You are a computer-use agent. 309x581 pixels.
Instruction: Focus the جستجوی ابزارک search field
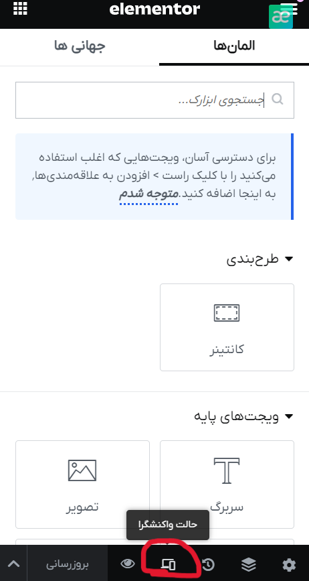(x=155, y=100)
